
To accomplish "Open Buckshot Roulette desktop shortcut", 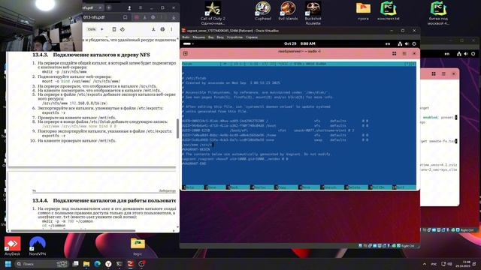I will tap(313, 13).
